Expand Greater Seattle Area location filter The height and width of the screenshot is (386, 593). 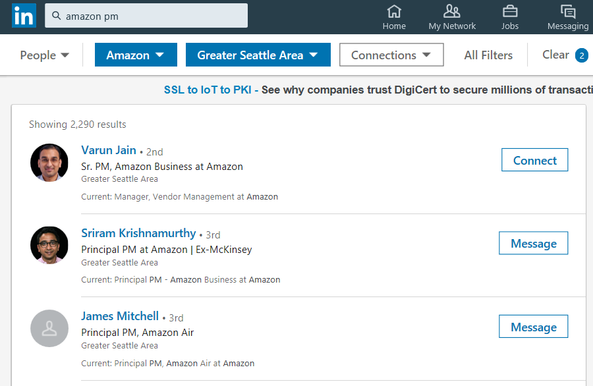pos(258,55)
